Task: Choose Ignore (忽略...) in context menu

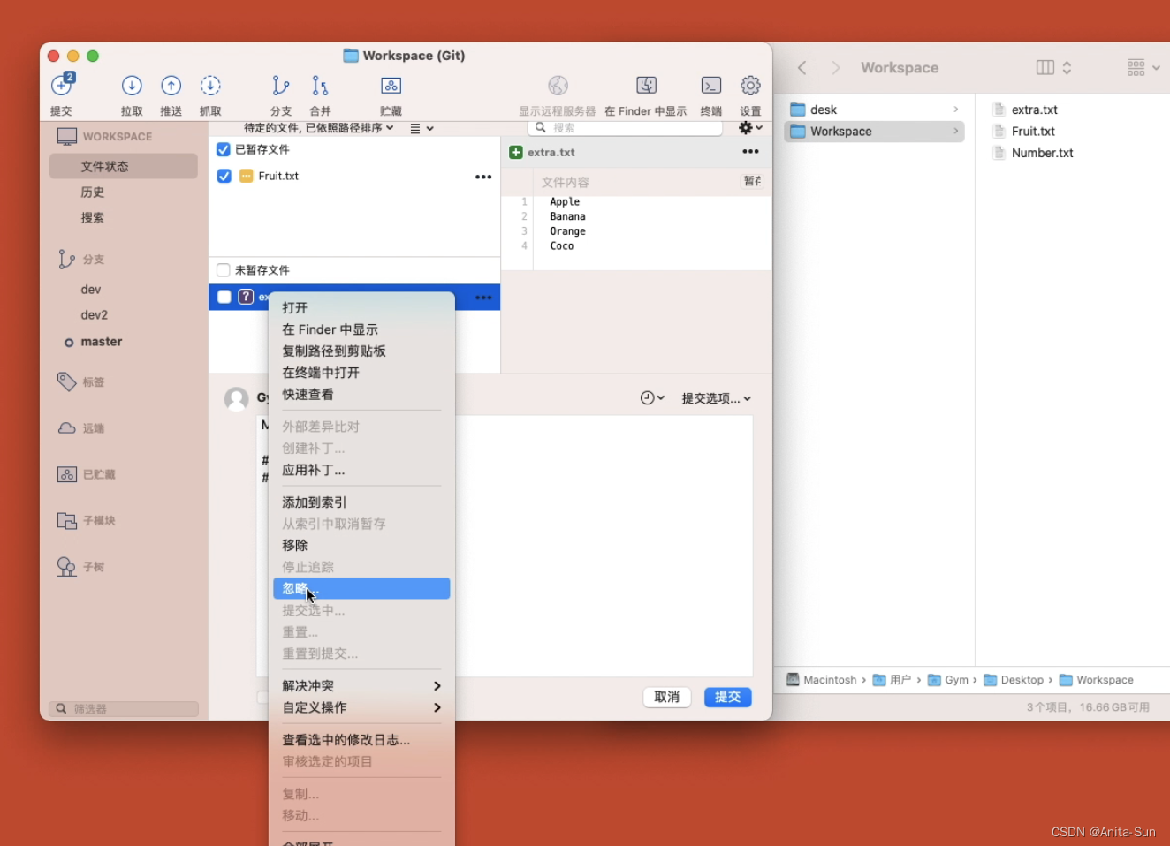Action: coord(361,588)
